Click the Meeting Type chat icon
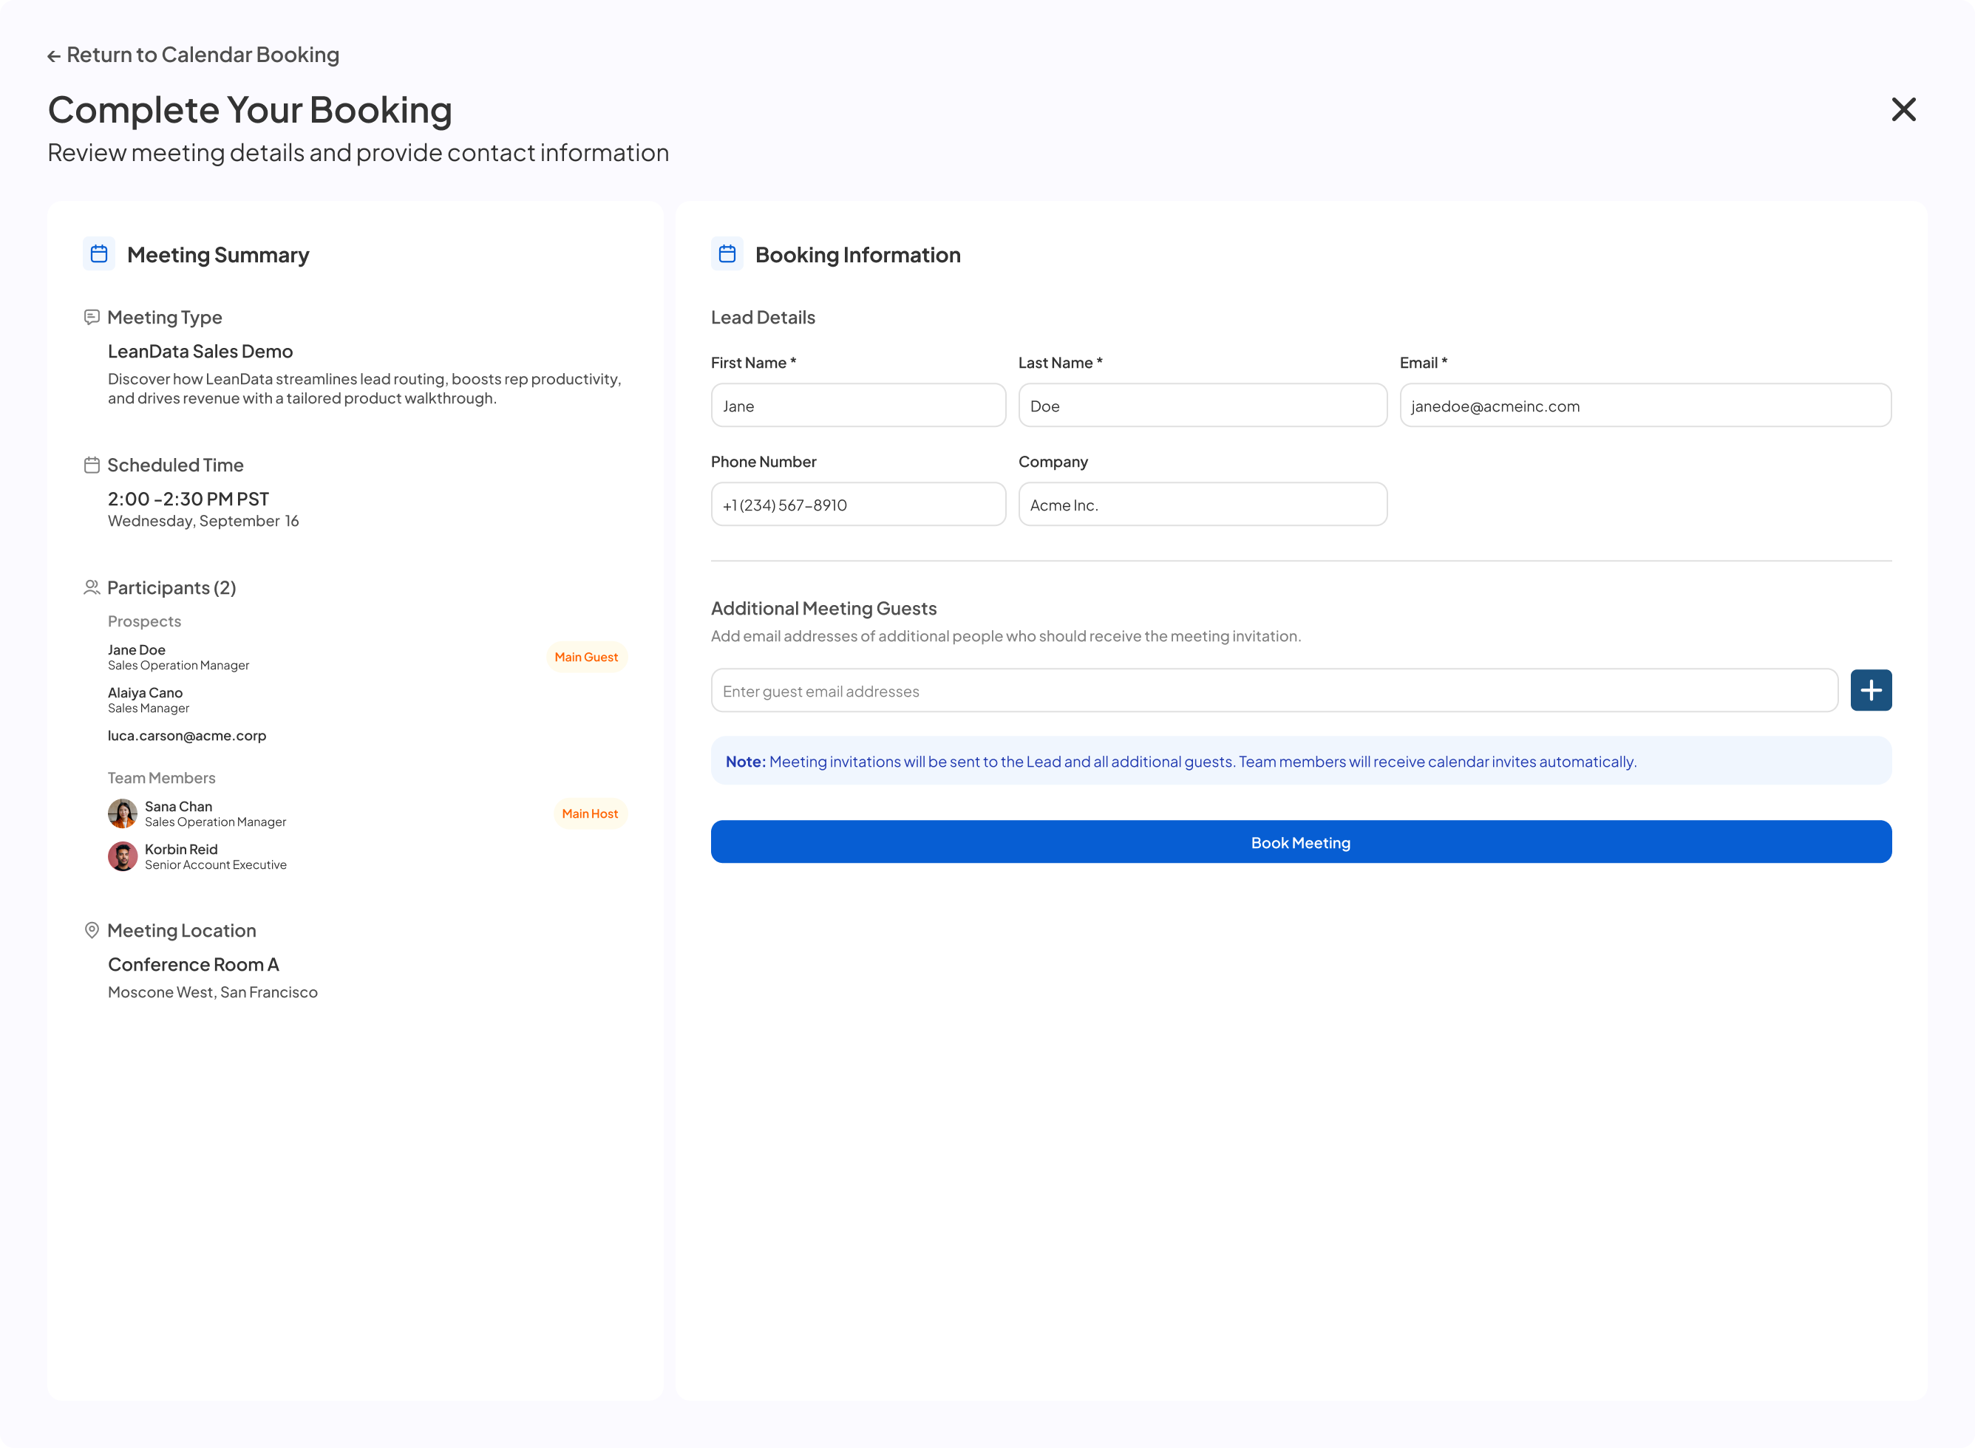 (x=91, y=317)
